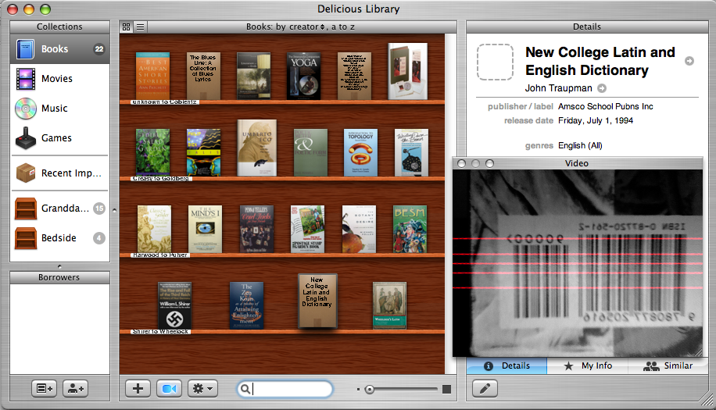Select the Postage Stamp Garden Book

pos(308,229)
